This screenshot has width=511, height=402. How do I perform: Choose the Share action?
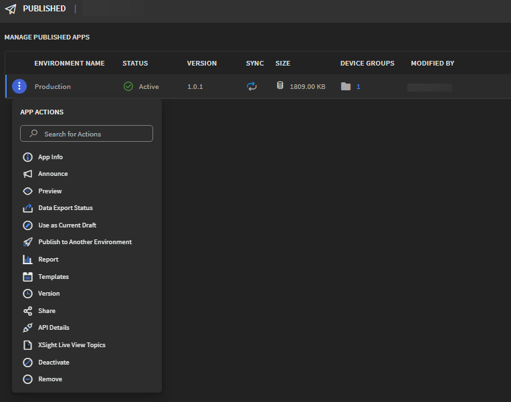[47, 311]
